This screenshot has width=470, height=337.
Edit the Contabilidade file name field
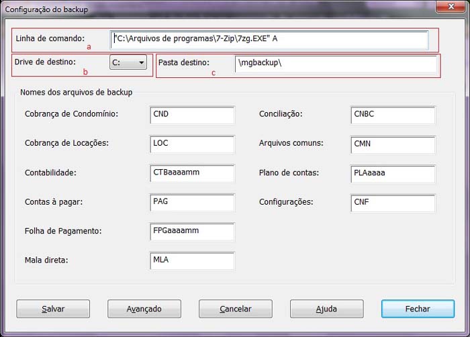192,173
